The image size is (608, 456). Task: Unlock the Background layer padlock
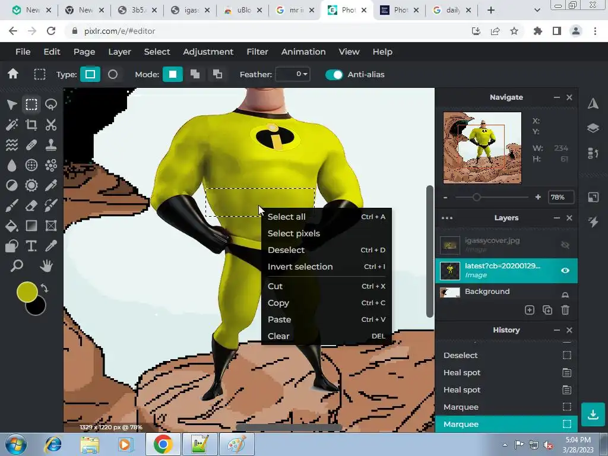565,294
